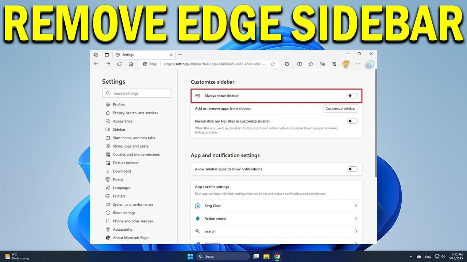Open File Explorer from the taskbar
Viewport: 467px width, 262px height.
[266, 257]
